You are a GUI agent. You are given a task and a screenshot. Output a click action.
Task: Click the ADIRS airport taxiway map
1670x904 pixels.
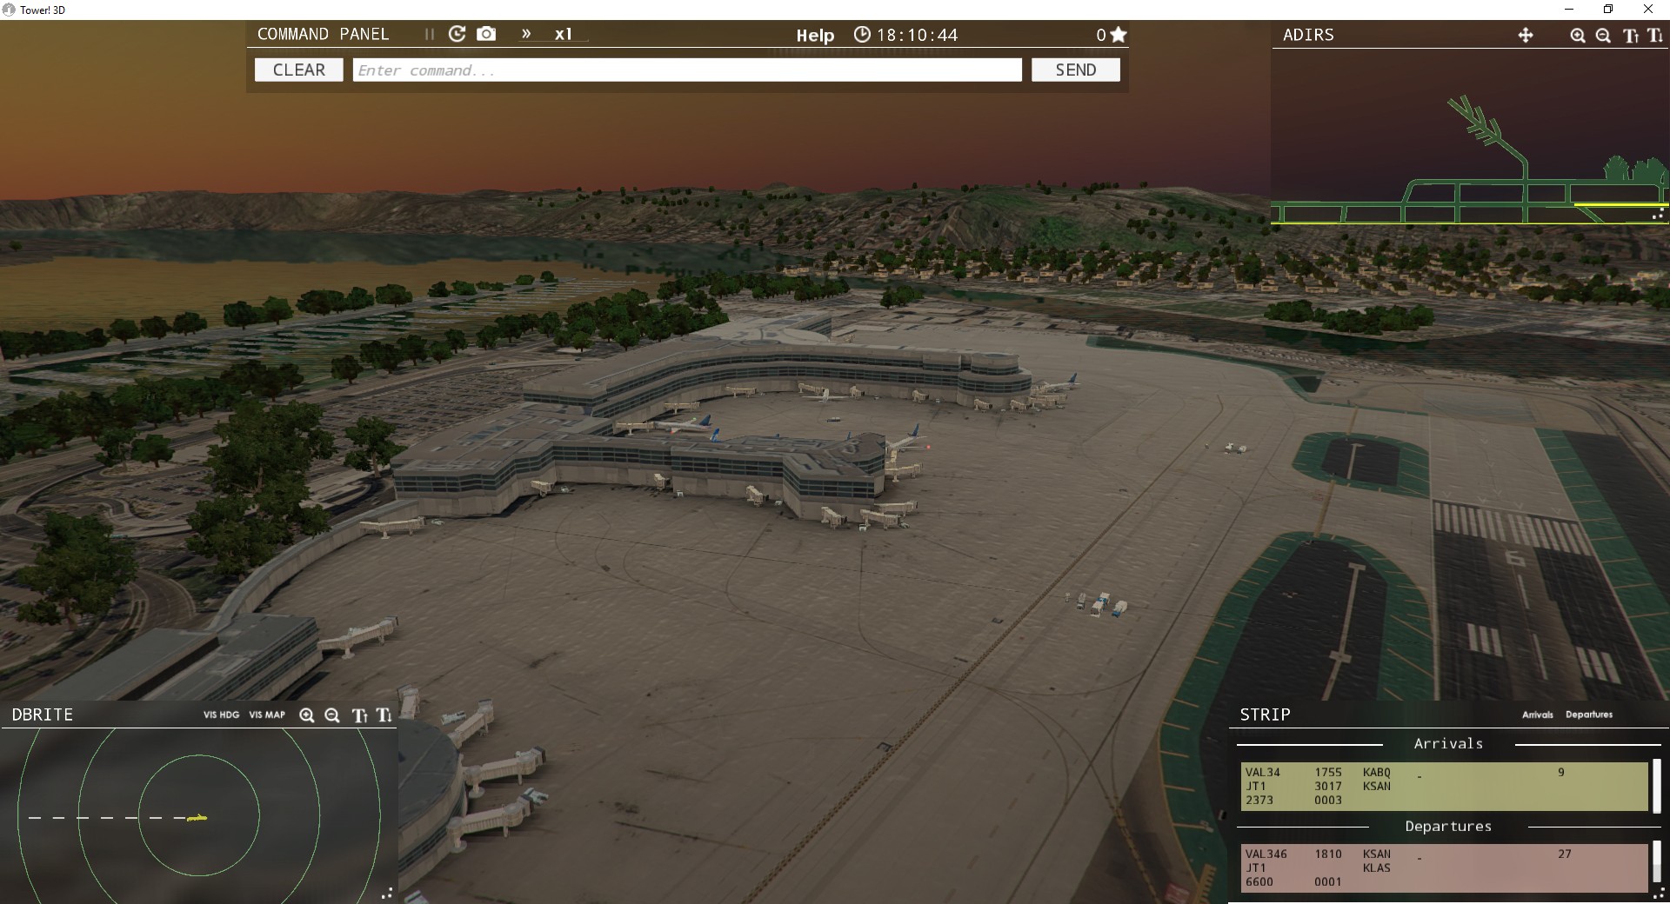pyautogui.click(x=1470, y=161)
